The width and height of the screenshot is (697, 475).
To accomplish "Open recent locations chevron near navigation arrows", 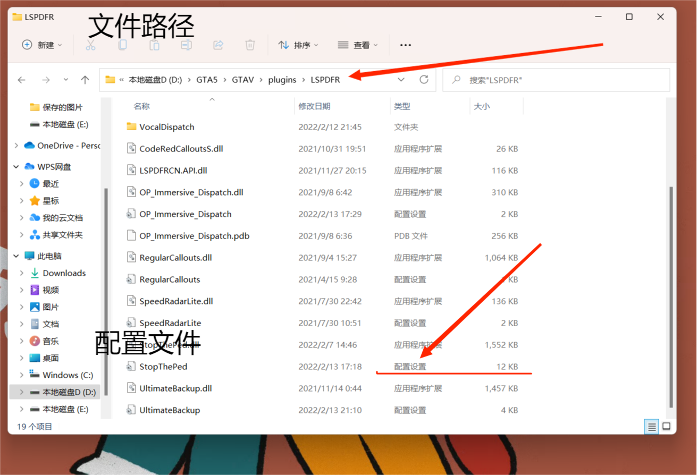I will tap(66, 80).
